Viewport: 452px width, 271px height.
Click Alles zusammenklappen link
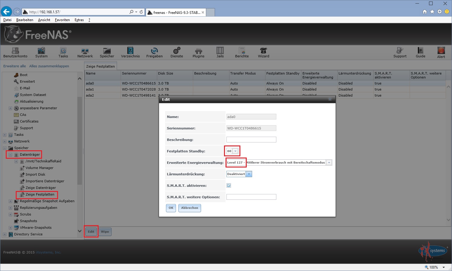click(x=49, y=66)
